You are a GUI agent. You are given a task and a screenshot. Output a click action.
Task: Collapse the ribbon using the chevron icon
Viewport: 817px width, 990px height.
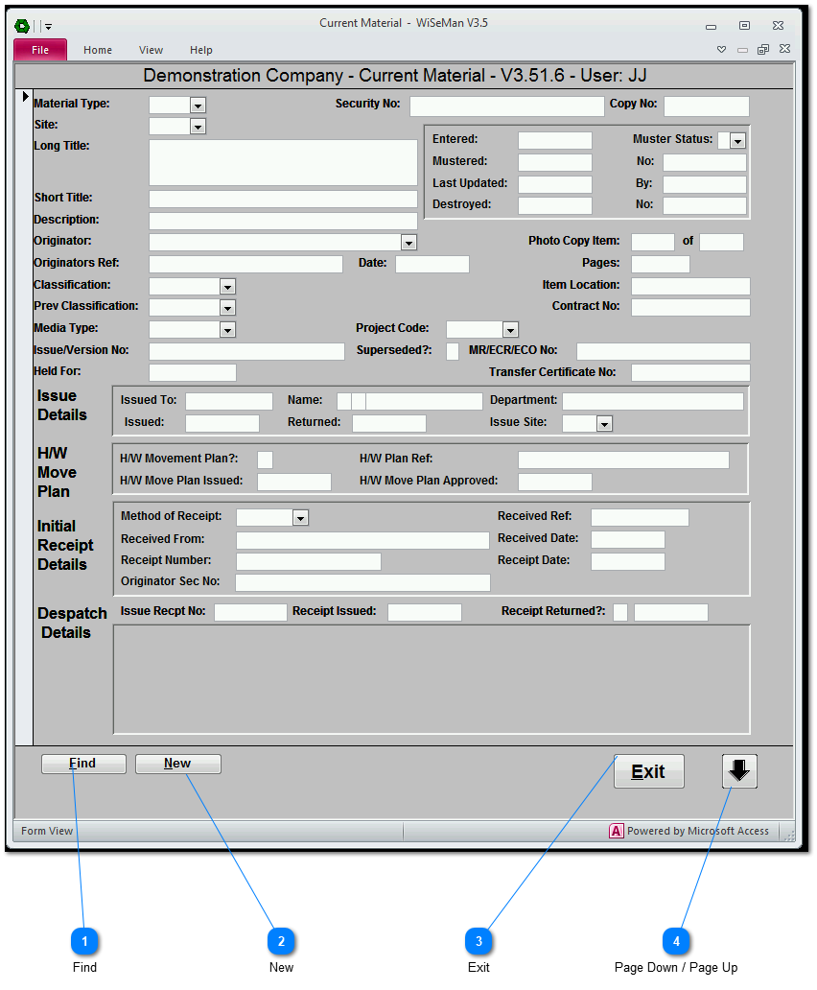point(722,50)
